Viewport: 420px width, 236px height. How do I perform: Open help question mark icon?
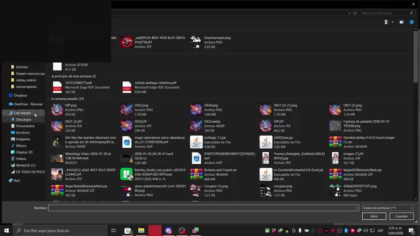[x=411, y=22]
